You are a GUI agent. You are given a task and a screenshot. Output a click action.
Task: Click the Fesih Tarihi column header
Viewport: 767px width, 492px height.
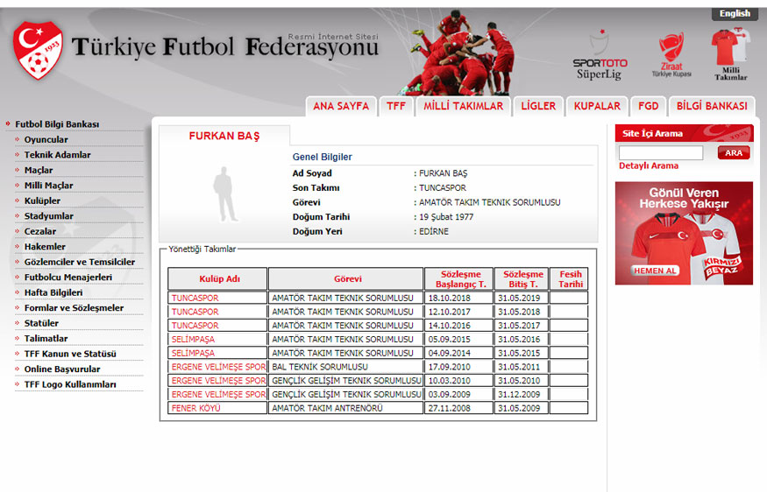[x=569, y=279]
